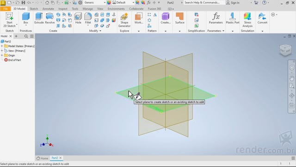This screenshot has width=296, height=167.
Task: Click the Home icon in quick access toolbar
Action: (x=47, y=3)
